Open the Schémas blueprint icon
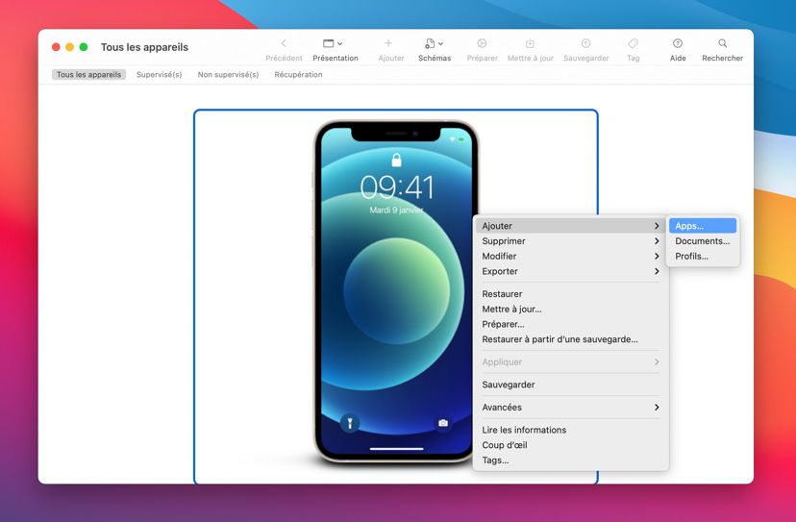 430,43
